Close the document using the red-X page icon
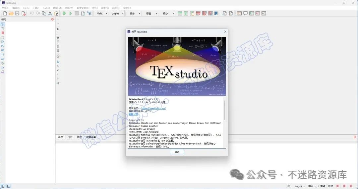The width and height of the screenshot is (358, 189). coord(24,14)
